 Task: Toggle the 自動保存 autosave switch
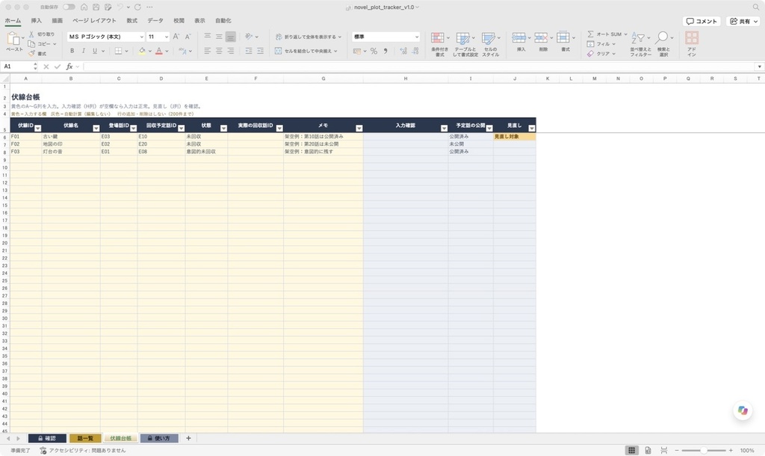point(69,7)
